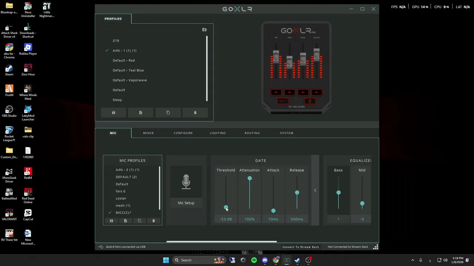Save the current mic profile

[111, 221]
